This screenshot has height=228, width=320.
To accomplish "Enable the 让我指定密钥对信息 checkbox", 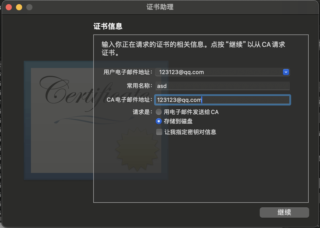I will [x=159, y=132].
